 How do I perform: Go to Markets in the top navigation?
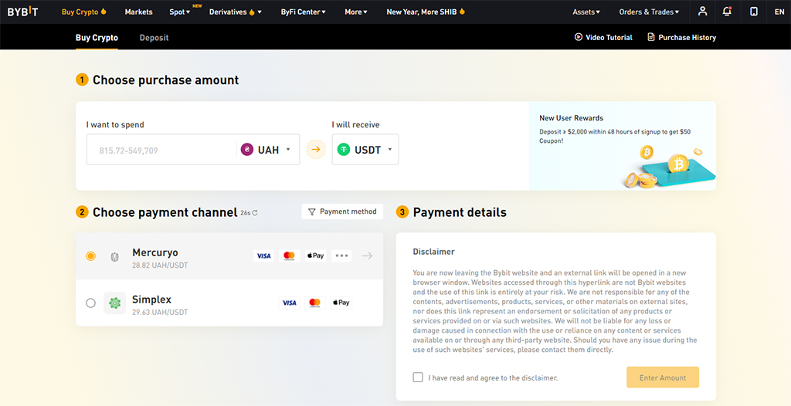coord(139,12)
